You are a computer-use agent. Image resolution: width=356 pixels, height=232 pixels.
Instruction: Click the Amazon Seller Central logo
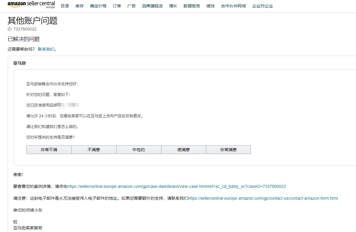(31, 5)
